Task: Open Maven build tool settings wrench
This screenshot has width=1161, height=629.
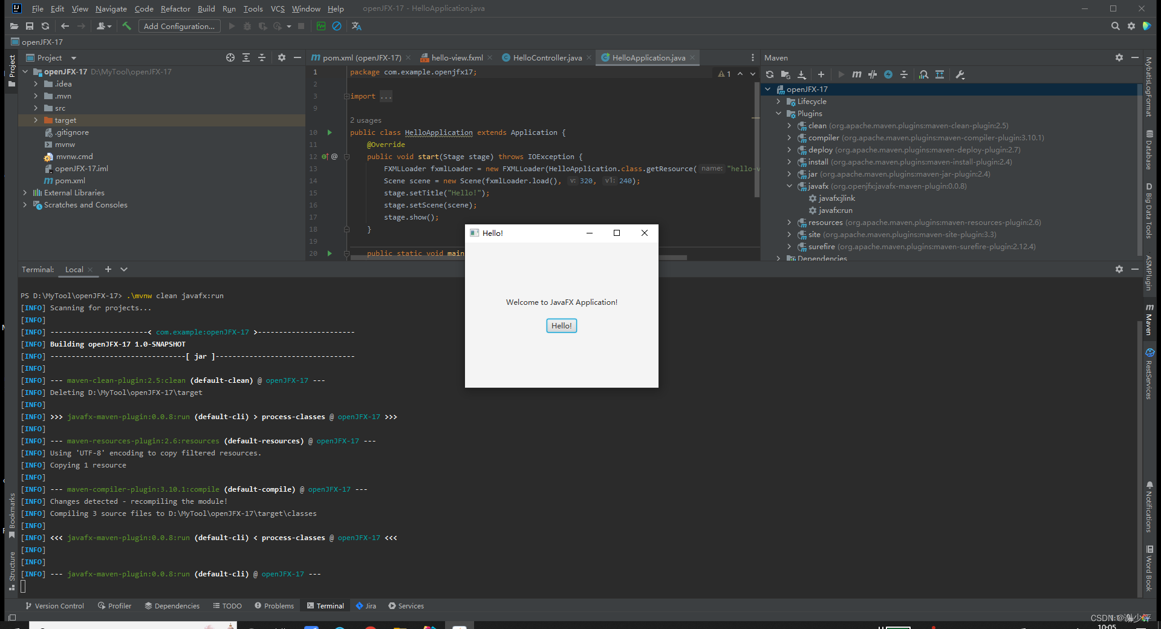Action: [x=960, y=74]
